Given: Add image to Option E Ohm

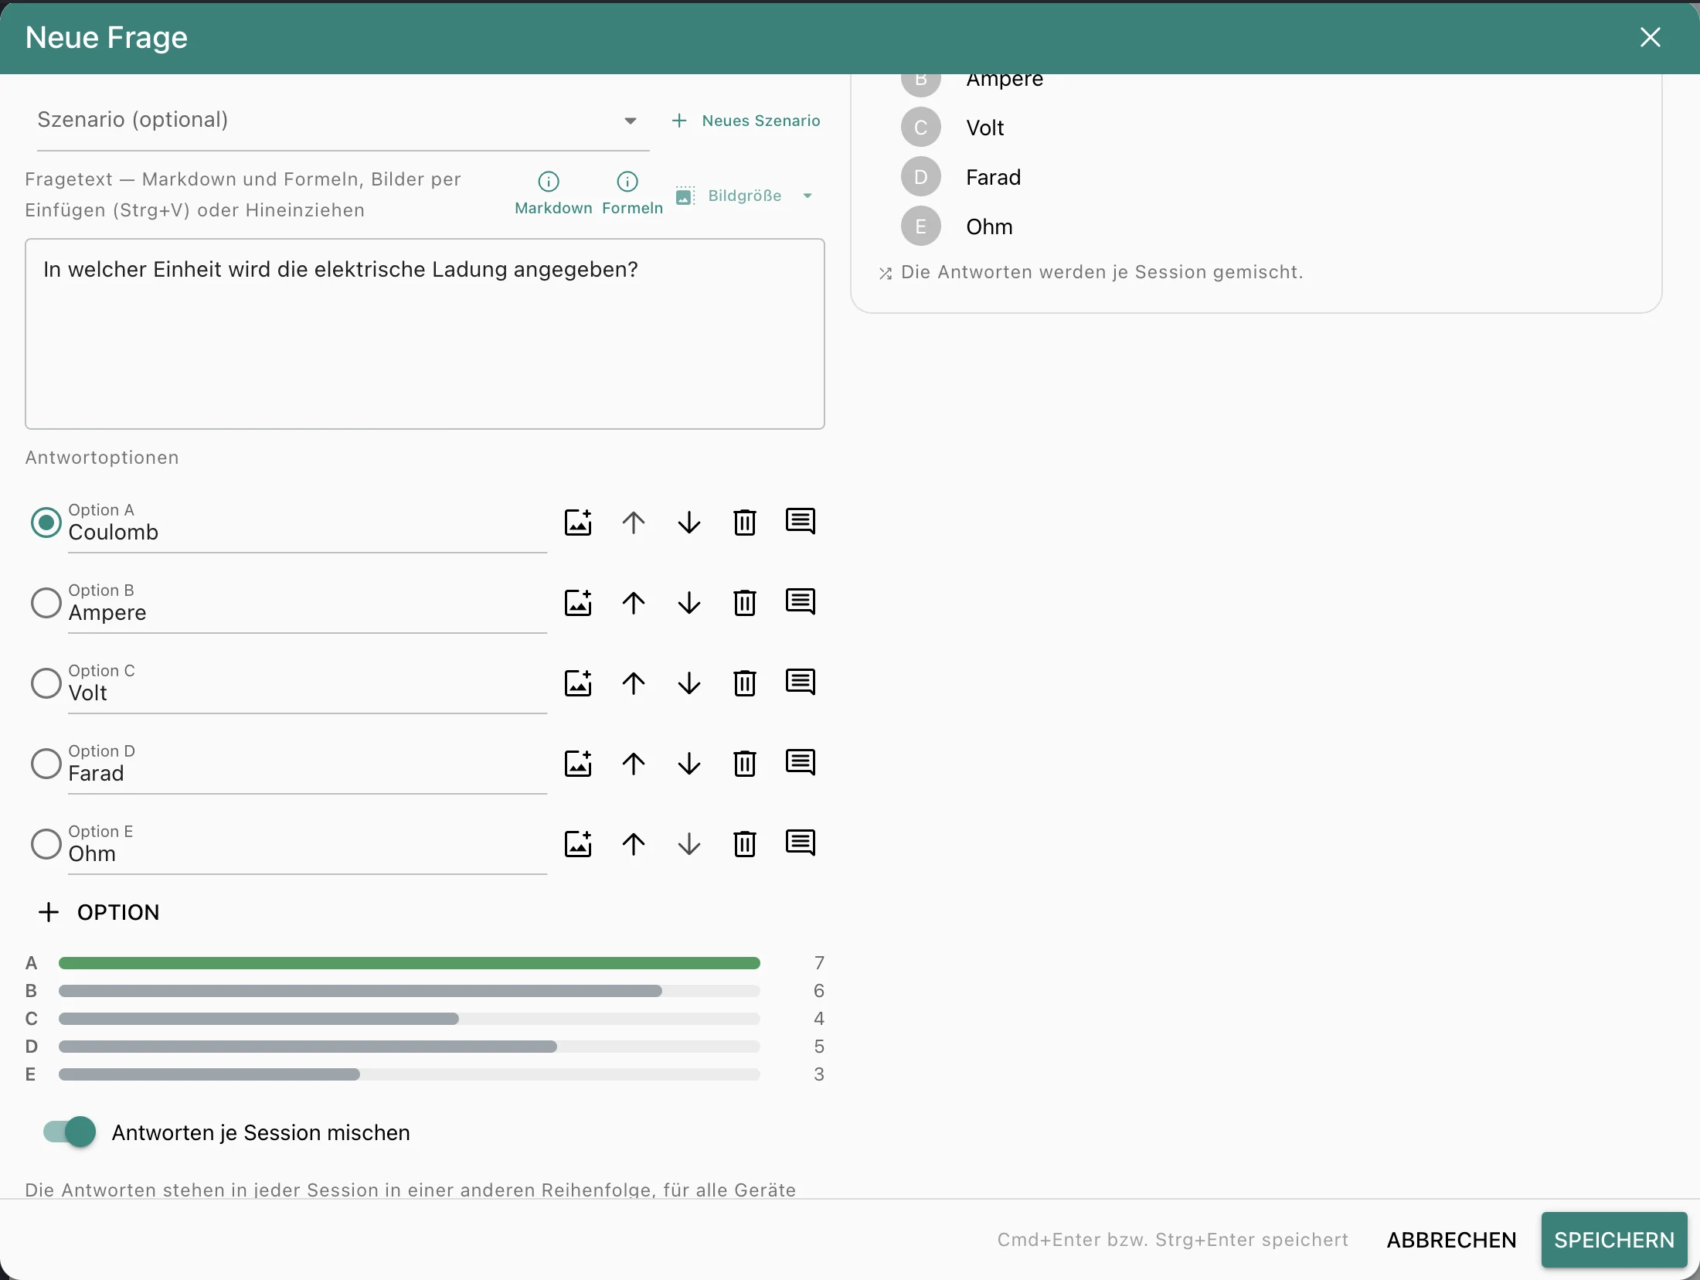Looking at the screenshot, I should [x=578, y=844].
